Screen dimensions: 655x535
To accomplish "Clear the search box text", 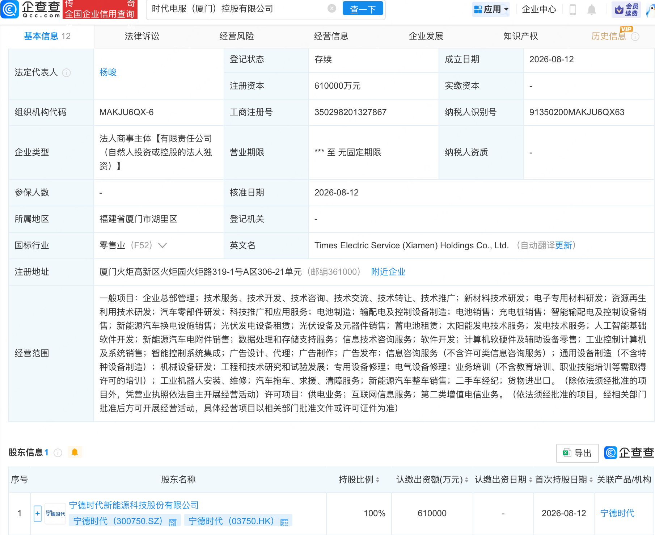I will [331, 9].
